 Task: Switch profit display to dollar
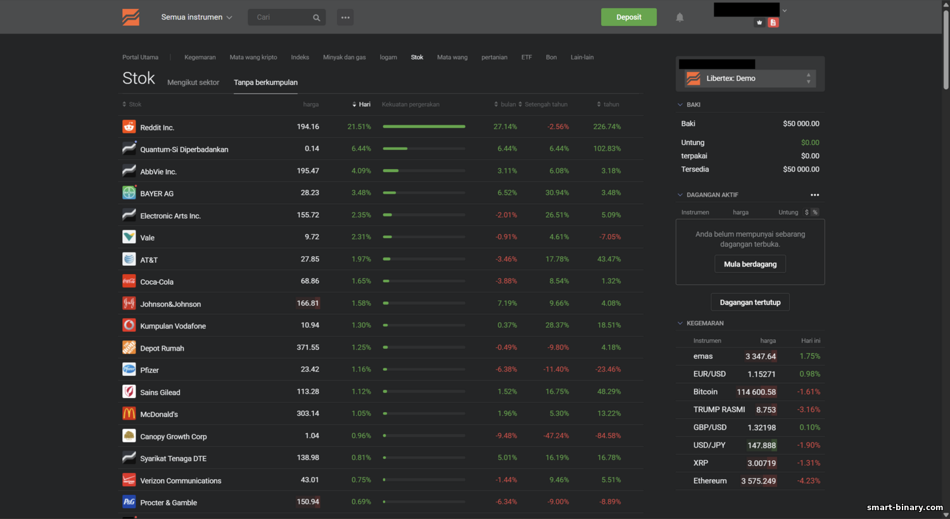806,213
